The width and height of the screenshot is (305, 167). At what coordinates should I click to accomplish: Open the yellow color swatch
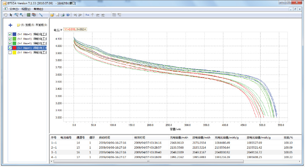14,52
